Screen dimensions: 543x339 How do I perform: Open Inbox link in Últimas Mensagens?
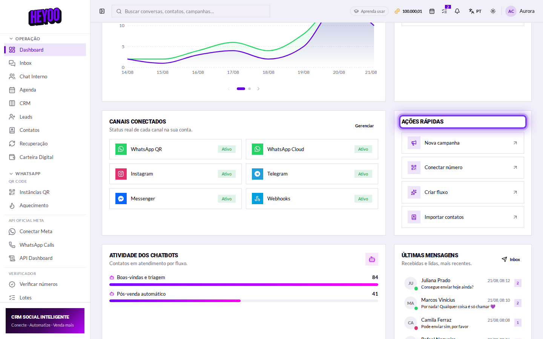(x=511, y=260)
